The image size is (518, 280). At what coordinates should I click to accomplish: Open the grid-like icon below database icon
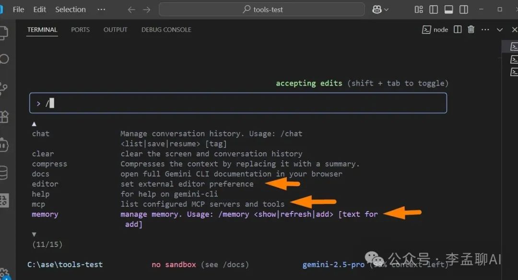4,201
